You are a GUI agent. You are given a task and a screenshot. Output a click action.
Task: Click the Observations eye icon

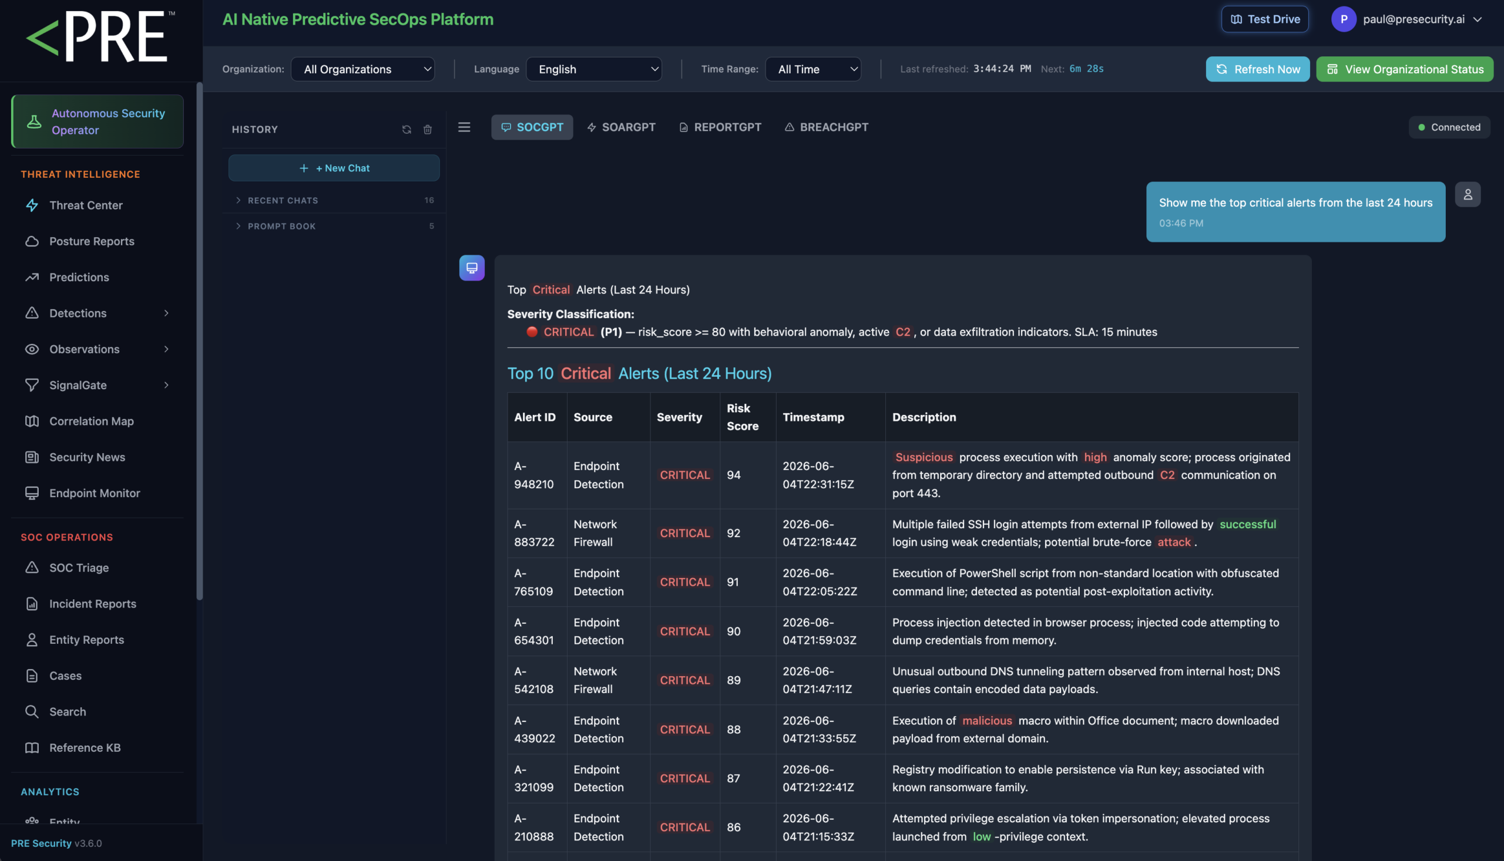[x=32, y=349]
